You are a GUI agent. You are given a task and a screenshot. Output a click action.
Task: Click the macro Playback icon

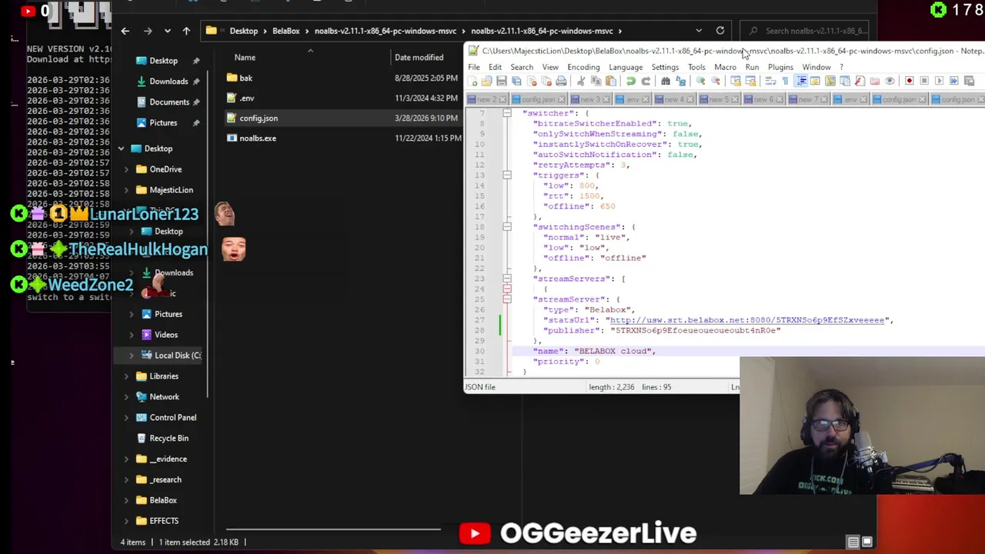click(939, 81)
